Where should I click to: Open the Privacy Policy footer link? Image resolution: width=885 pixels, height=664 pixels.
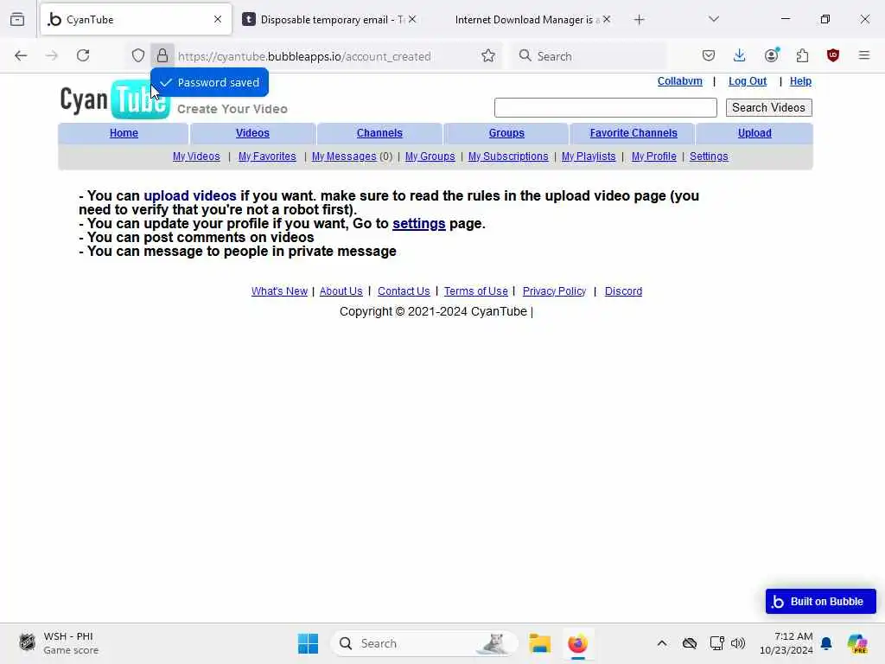(554, 291)
